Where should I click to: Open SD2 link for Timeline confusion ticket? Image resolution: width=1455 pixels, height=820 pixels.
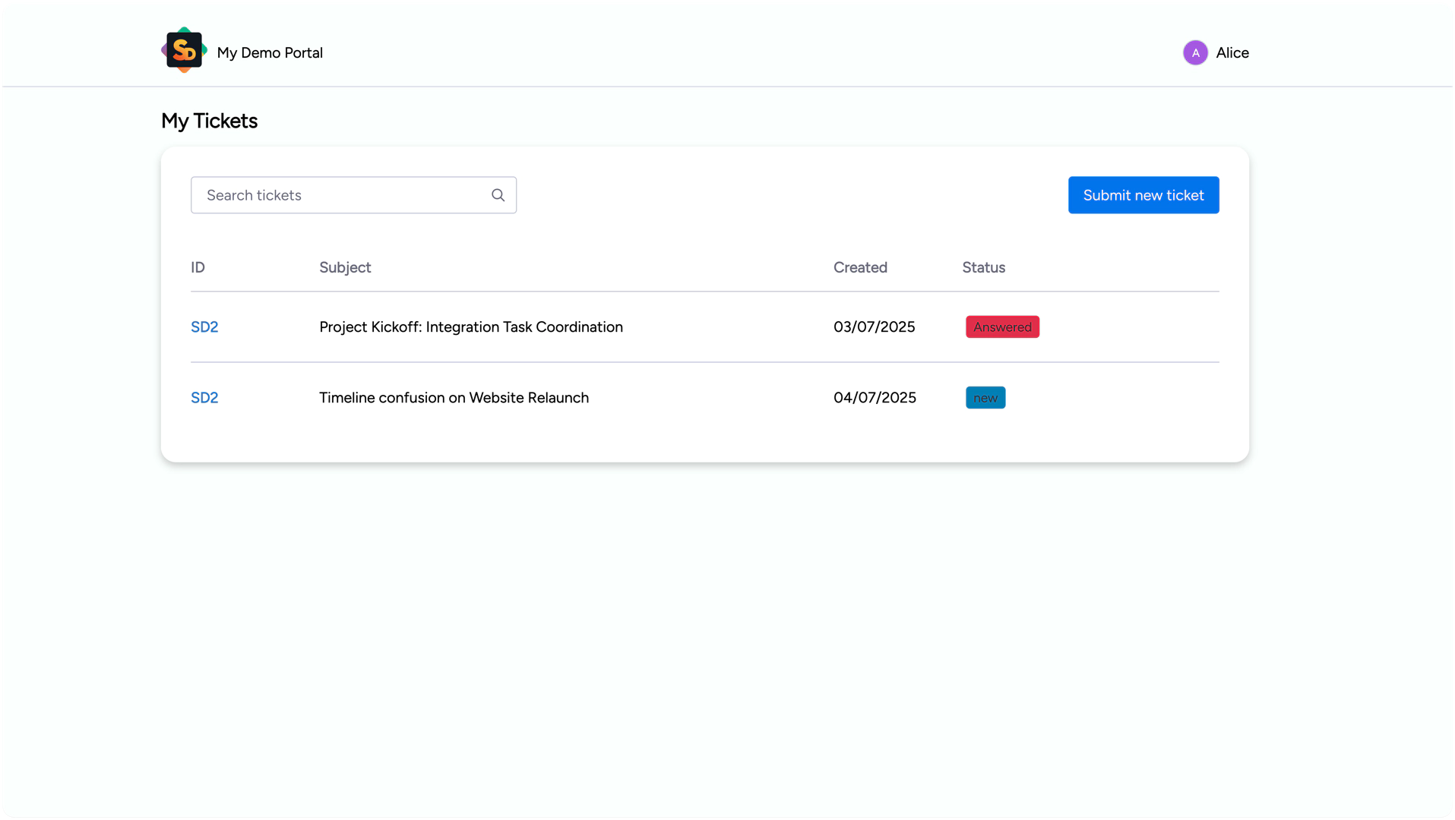click(204, 397)
